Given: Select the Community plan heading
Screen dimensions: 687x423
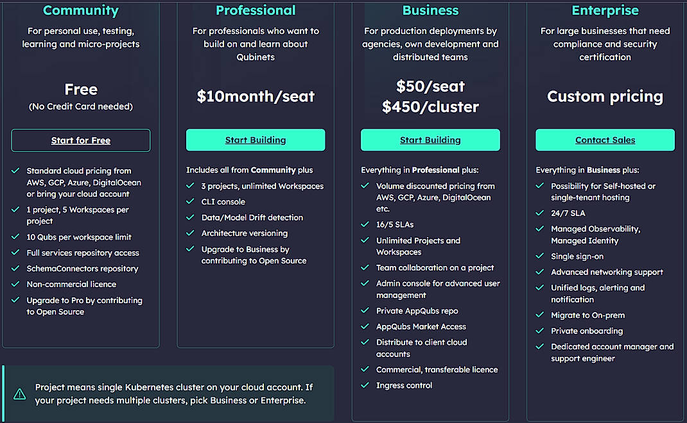Looking at the screenshot, I should pos(81,10).
